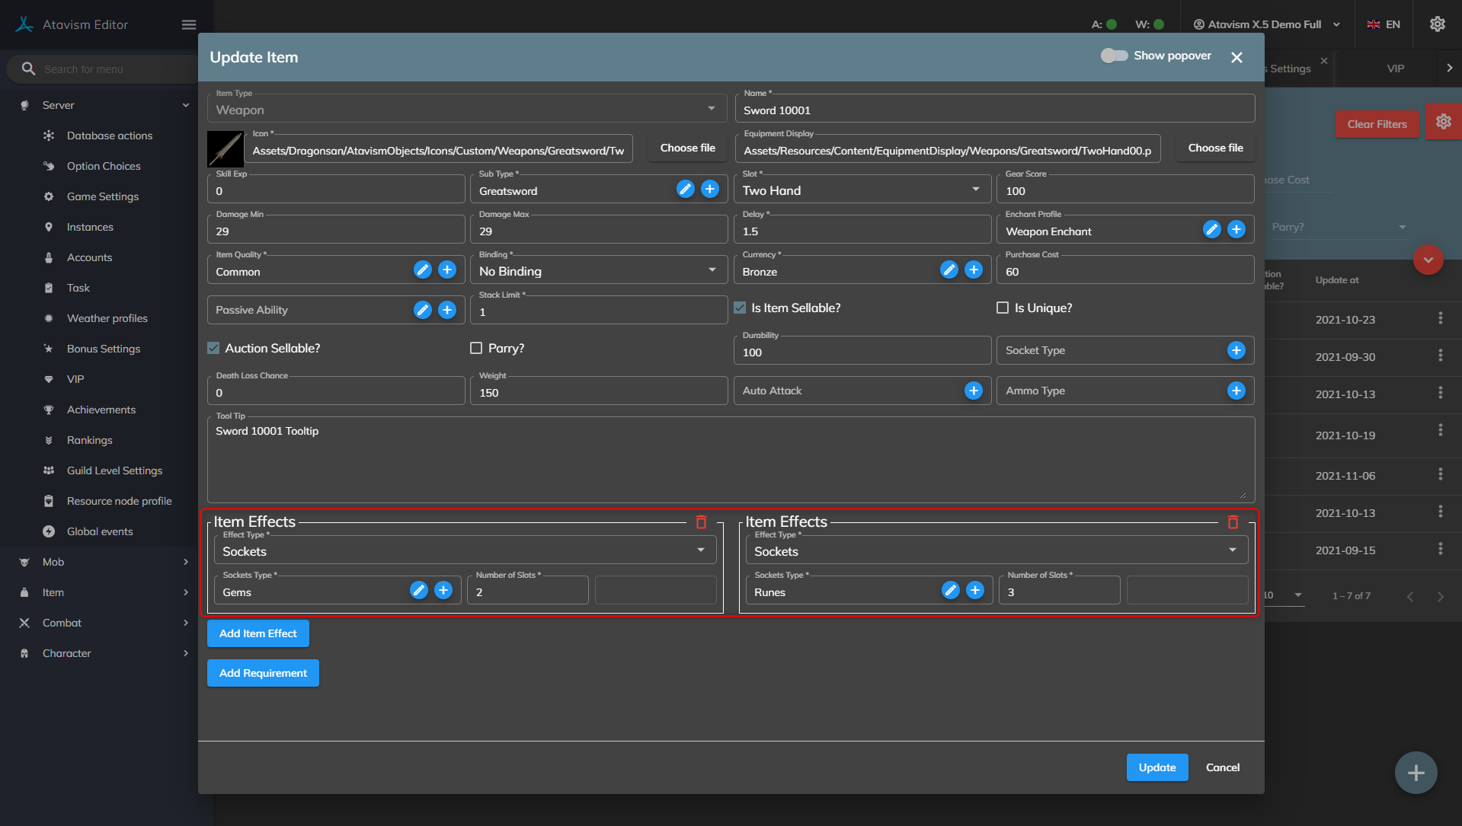Expand the Combat menu in sidebar

[62, 623]
